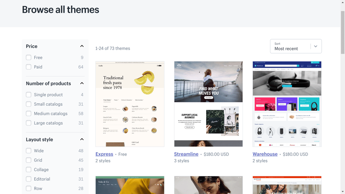Click the '3 styles' text under Streamline

(x=182, y=161)
